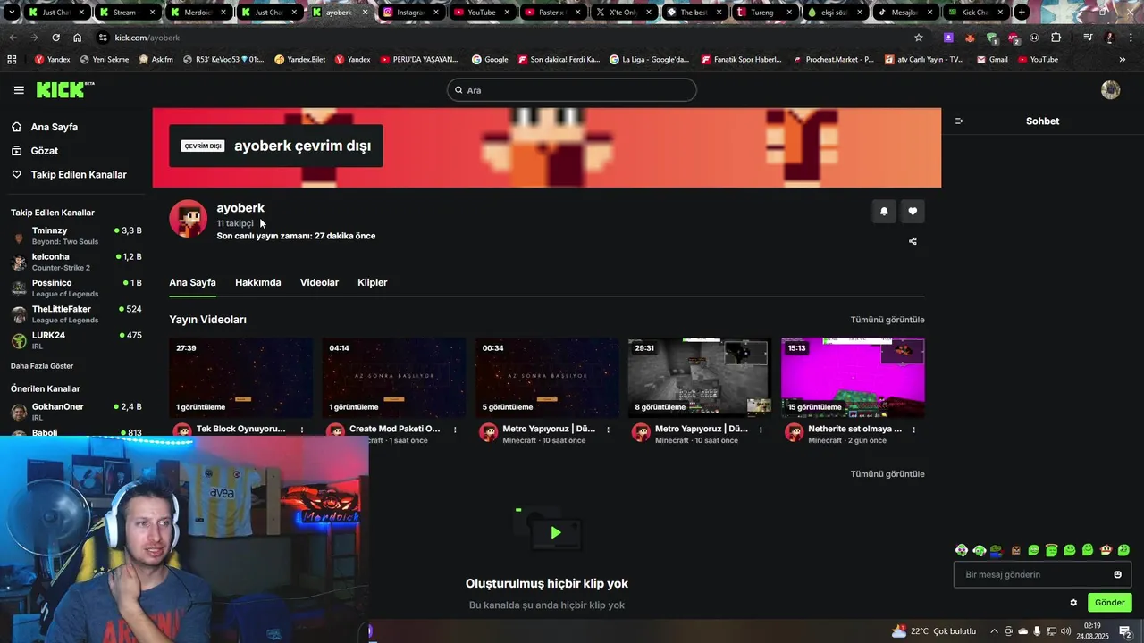1144x643 pixels.
Task: Open the Gmail bookmark
Action: (992, 60)
